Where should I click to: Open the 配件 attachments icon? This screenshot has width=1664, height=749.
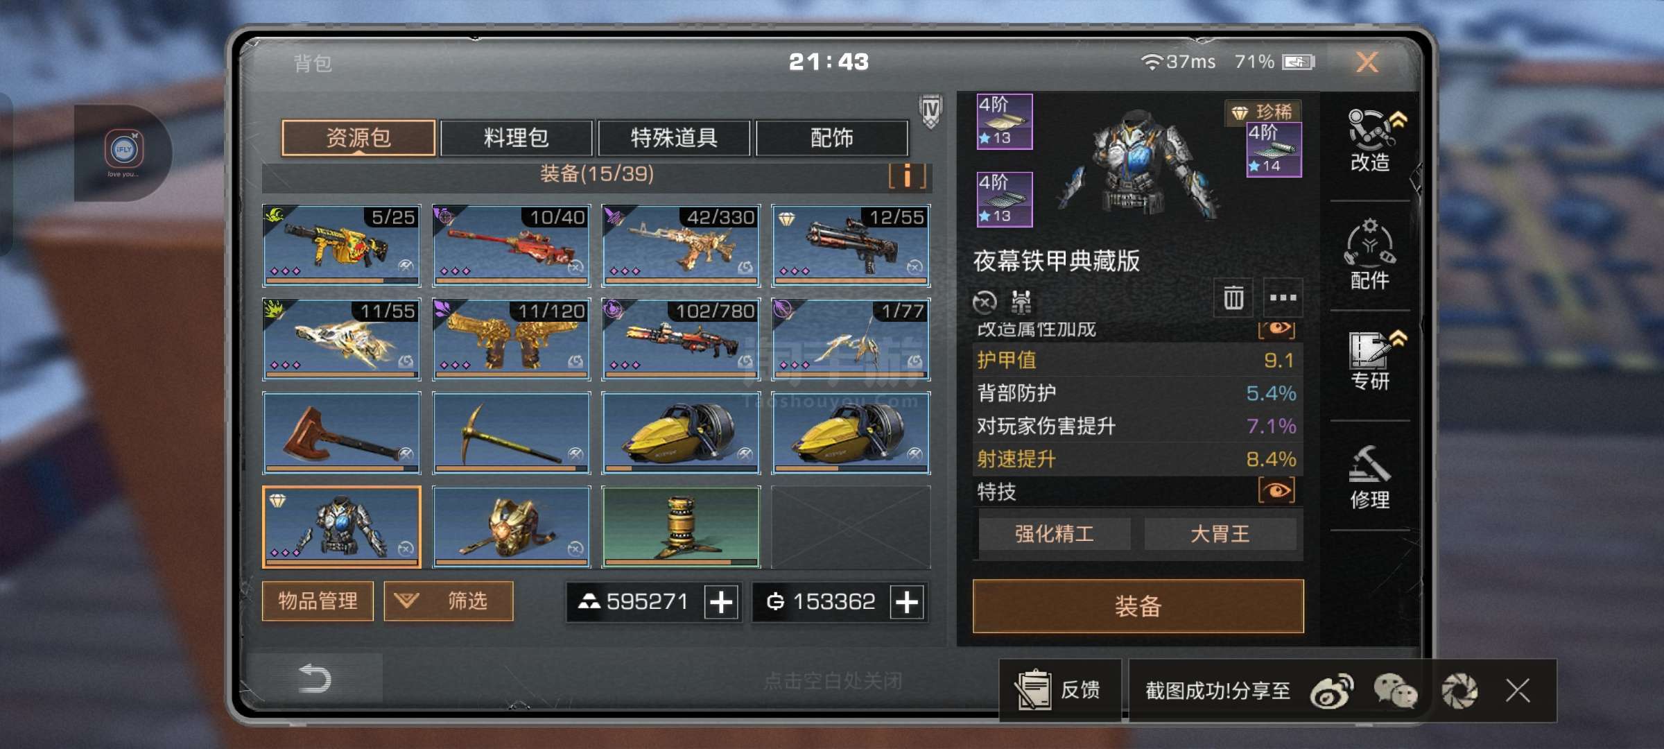coord(1370,252)
